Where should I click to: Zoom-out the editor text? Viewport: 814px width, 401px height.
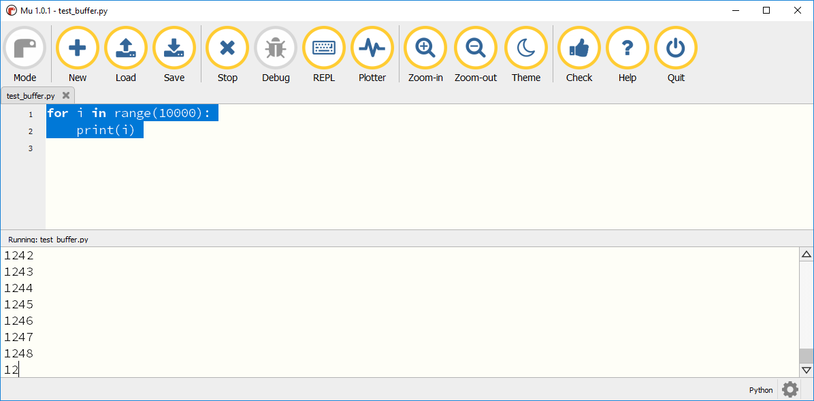[x=476, y=54]
